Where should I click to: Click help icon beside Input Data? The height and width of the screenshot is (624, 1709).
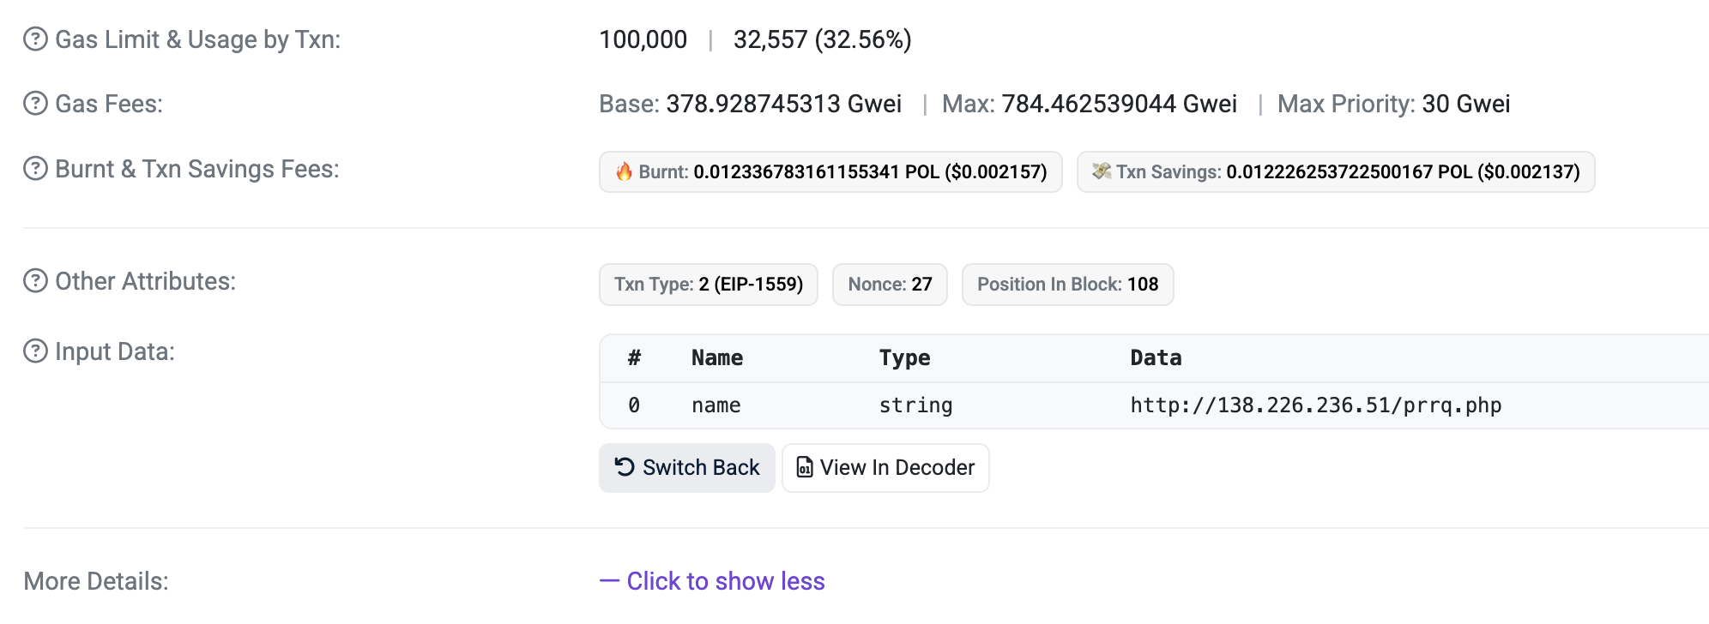coord(35,351)
